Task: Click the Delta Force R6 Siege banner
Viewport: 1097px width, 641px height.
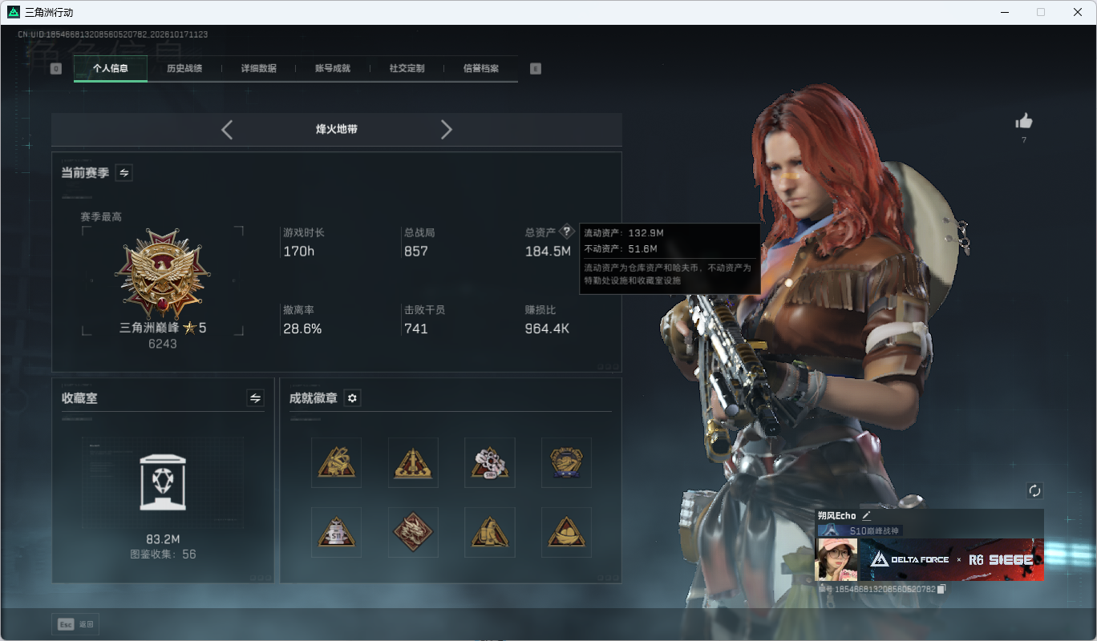Action: [x=951, y=559]
